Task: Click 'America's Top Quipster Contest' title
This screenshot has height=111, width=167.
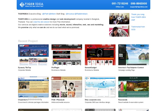Action: pos(131,67)
